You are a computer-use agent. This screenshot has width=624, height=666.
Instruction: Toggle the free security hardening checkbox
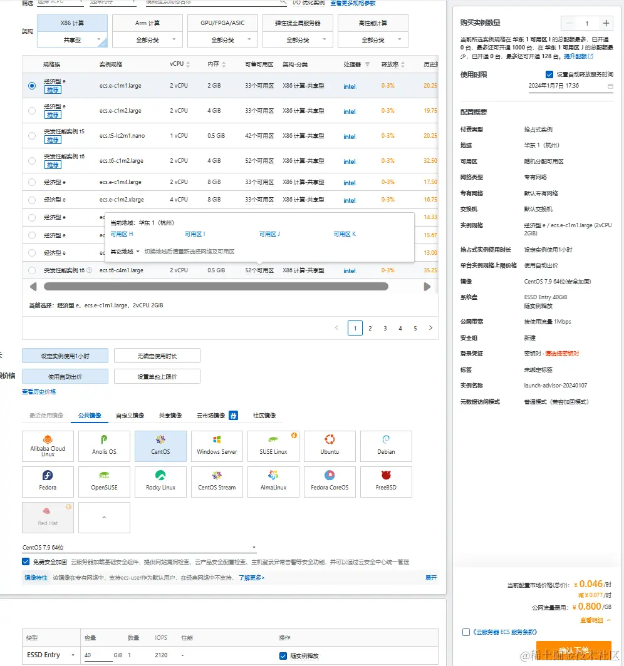point(26,561)
